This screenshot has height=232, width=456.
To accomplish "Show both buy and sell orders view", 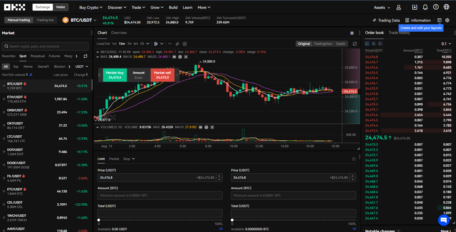I will (367, 43).
